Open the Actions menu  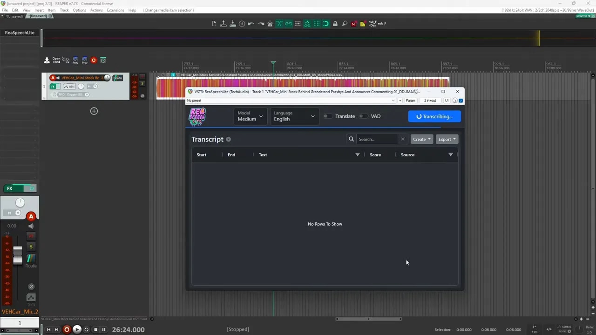point(96,10)
